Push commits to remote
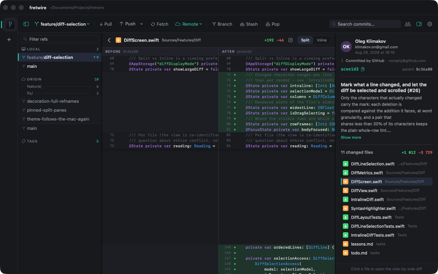Viewport: 438px width, 274px height. click(x=127, y=24)
